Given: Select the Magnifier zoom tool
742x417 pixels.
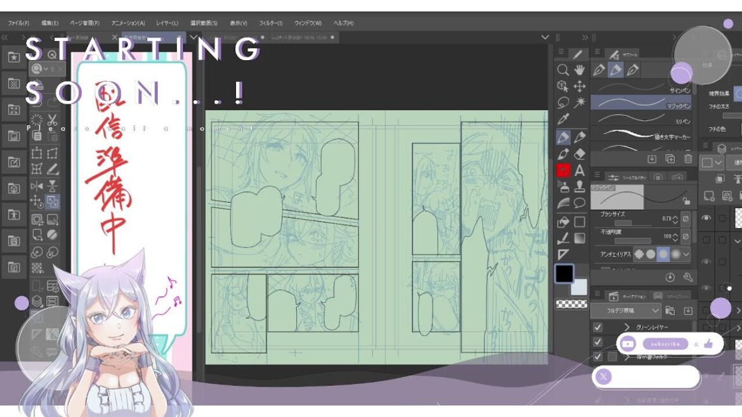Looking at the screenshot, I should (563, 70).
